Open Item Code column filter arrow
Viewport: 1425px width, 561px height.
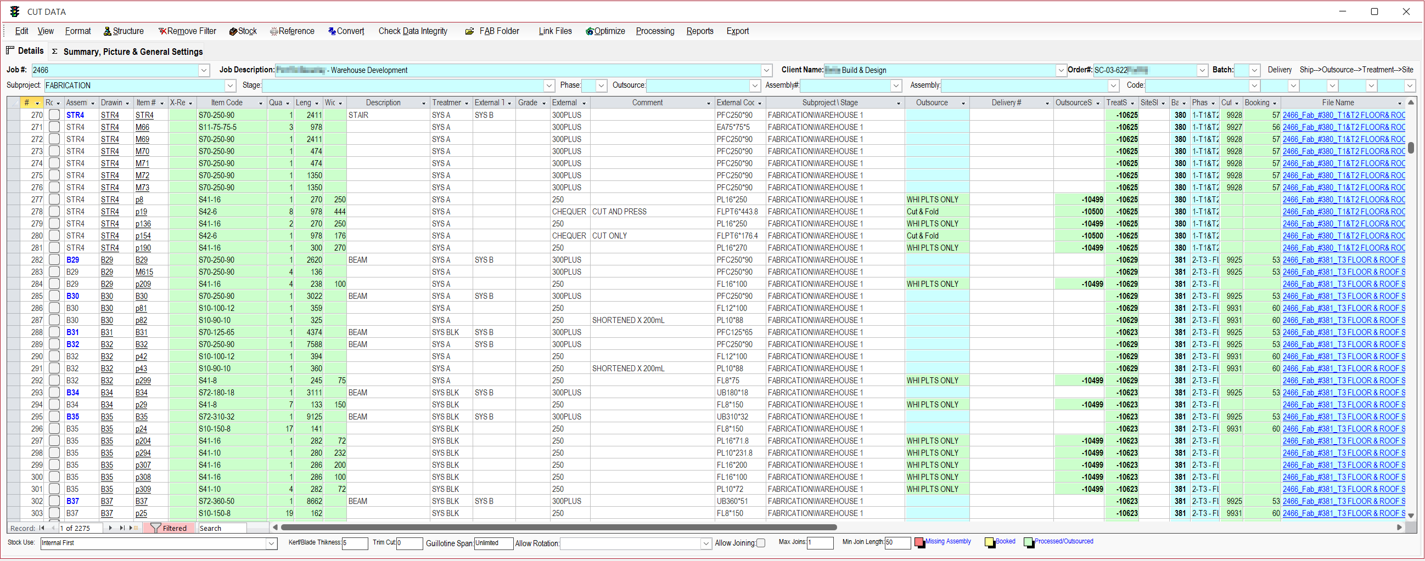pos(261,103)
